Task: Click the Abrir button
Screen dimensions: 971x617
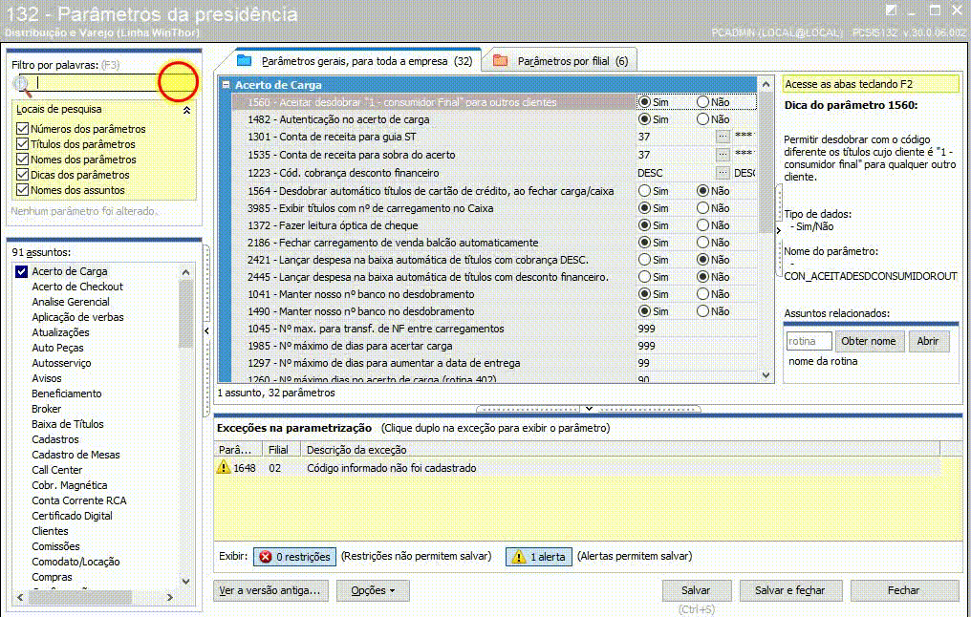Action: tap(928, 341)
